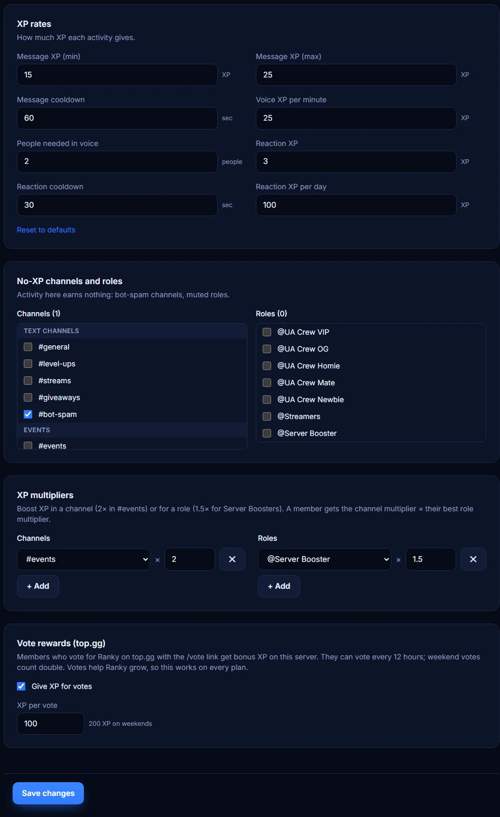Edit the Message cooldown field
The width and height of the screenshot is (500, 817).
click(x=117, y=118)
